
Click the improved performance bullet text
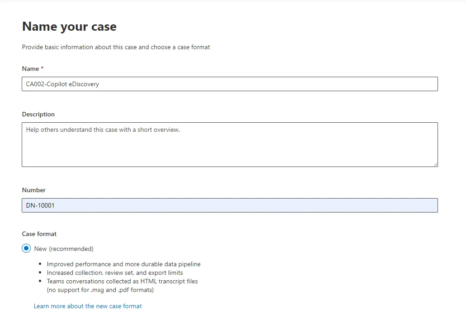(124, 264)
